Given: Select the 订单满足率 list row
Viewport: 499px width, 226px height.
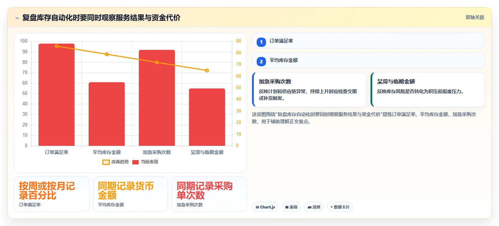Looking at the screenshot, I should click(x=368, y=41).
